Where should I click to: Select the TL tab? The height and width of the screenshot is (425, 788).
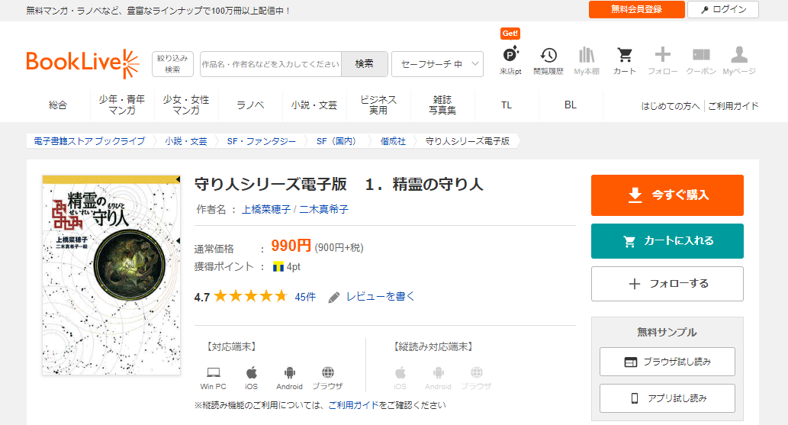[x=507, y=105]
